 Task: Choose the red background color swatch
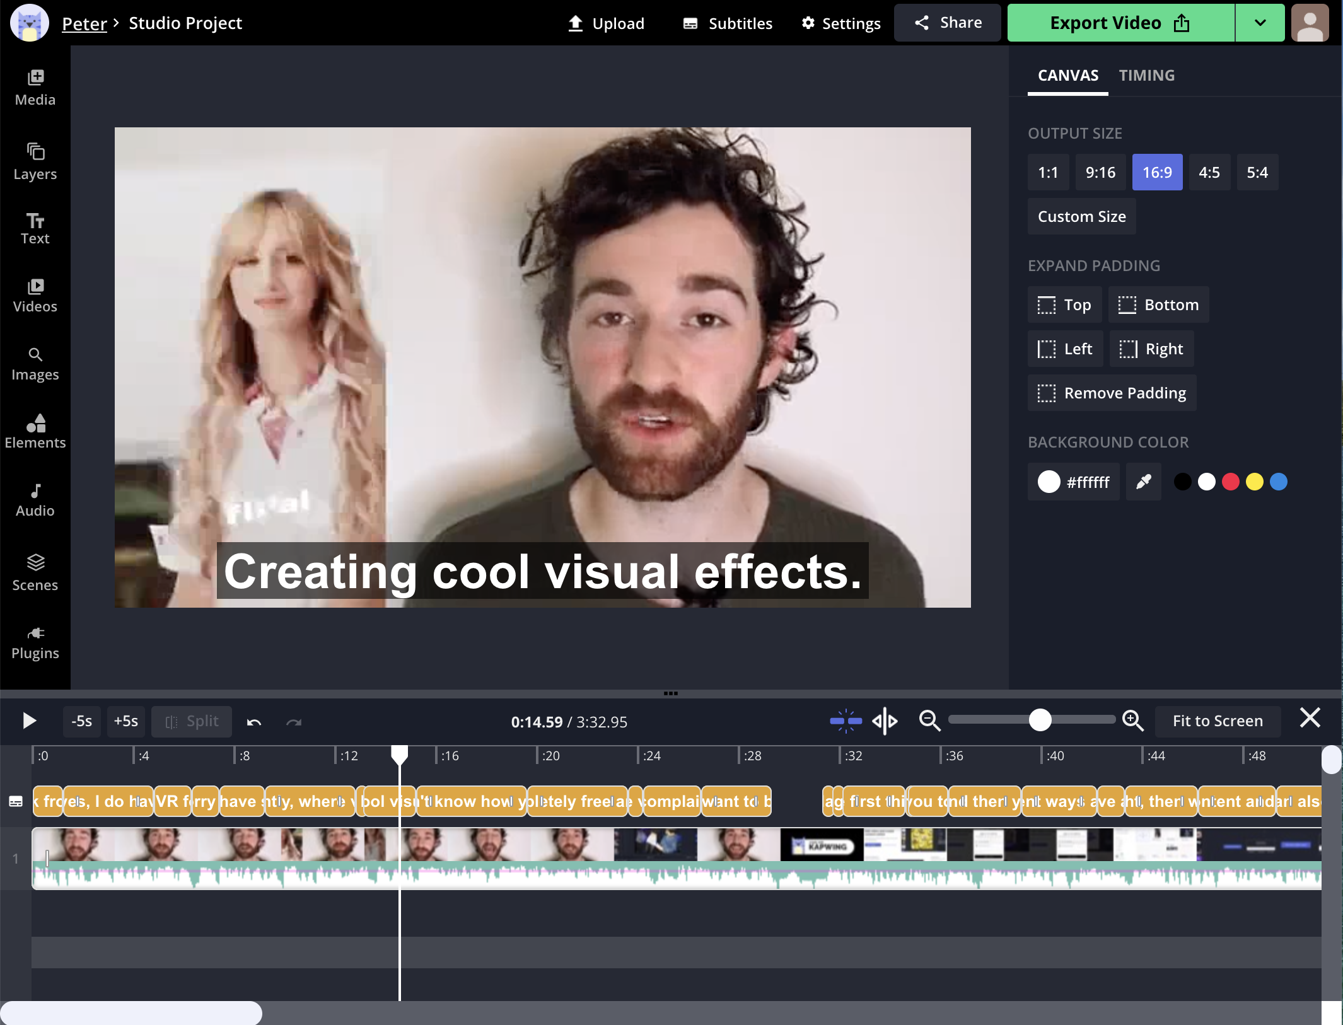click(1230, 482)
